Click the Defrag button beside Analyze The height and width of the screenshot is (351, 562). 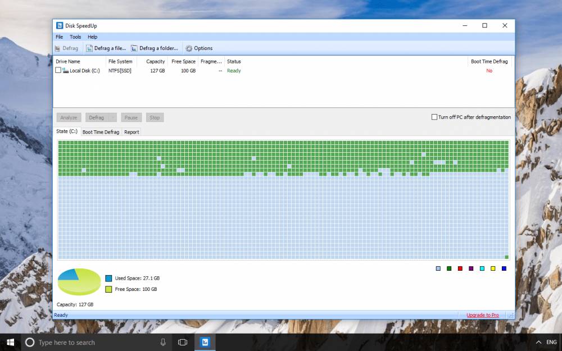97,117
